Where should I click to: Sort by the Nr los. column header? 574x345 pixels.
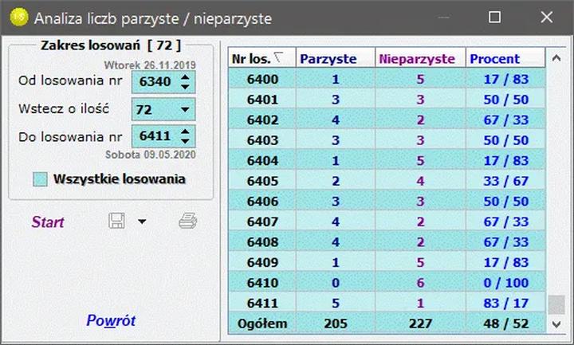coord(261,58)
